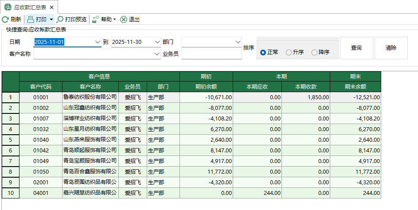This screenshot has height=210, width=418.
Task: Select row number 5 header
Action: [x=10, y=140]
